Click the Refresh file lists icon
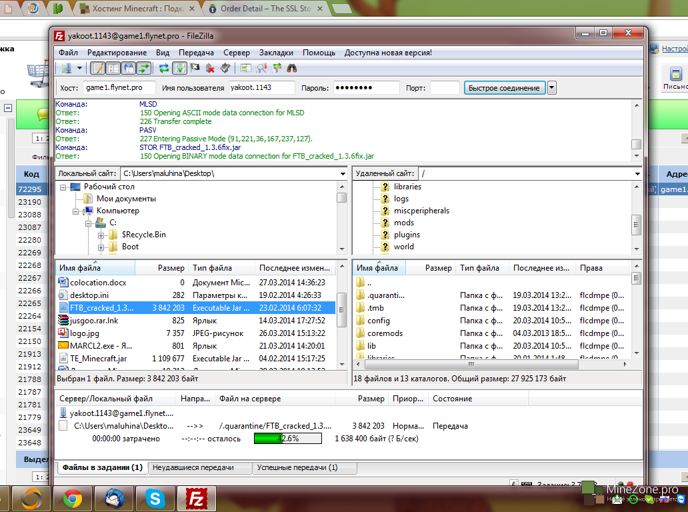This screenshot has width=688, height=512. (163, 68)
